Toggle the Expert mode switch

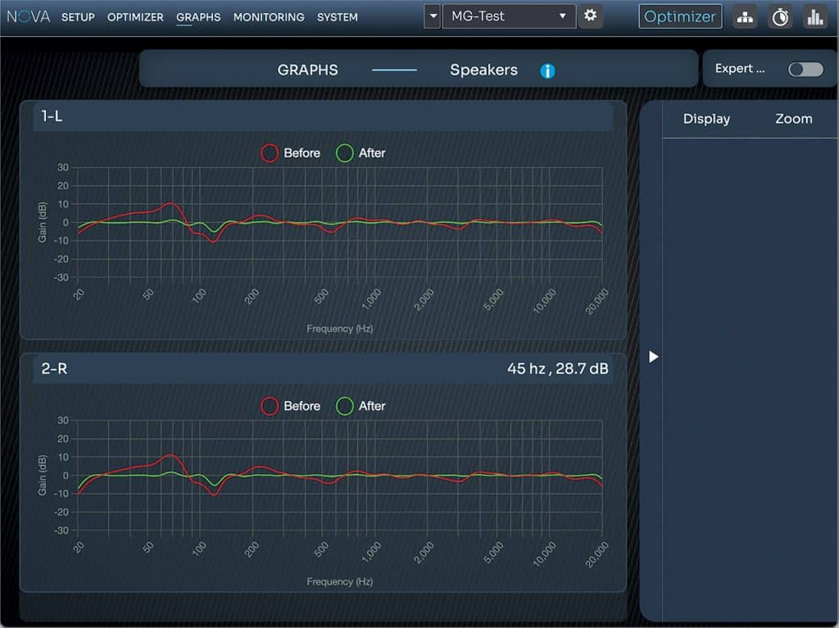coord(805,70)
